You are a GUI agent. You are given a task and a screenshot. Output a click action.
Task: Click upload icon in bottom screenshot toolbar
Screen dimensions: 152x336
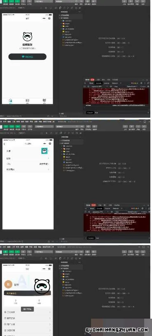(125, 252)
